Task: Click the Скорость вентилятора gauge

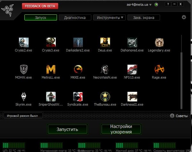Action: 164,145
